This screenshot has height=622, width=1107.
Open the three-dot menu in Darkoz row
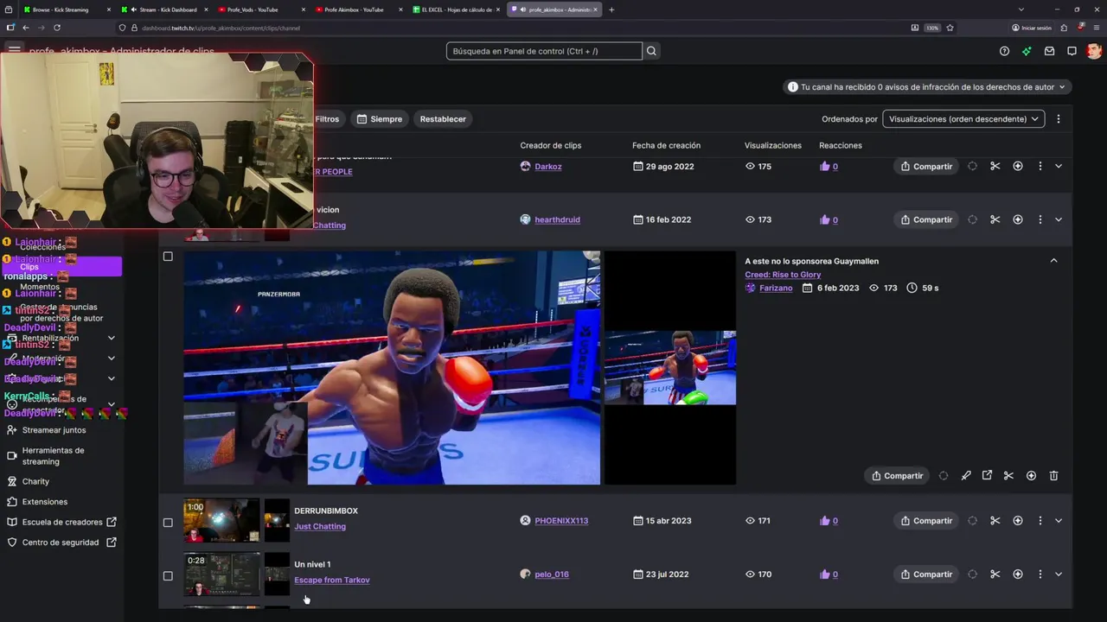click(x=1040, y=166)
